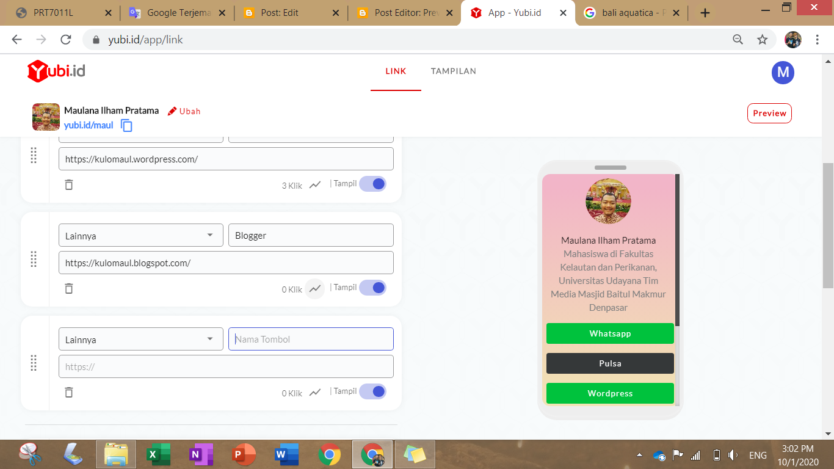Open the yubi.id/maul profile link
This screenshot has width=834, height=469.
89,125
